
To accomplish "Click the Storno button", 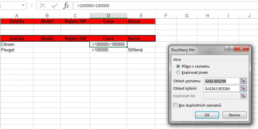I will click(234, 115).
